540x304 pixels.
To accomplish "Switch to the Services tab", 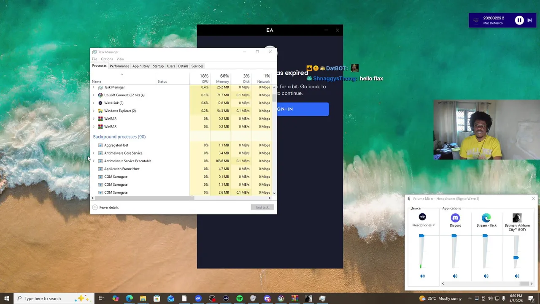I will tap(197, 66).
